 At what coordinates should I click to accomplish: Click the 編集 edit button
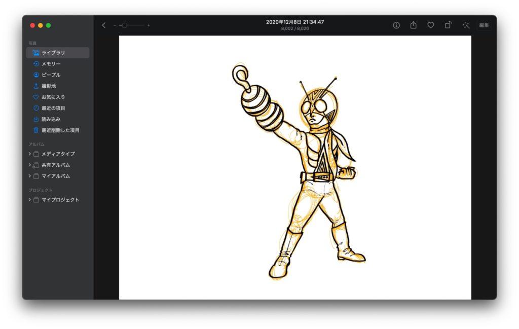click(x=484, y=25)
